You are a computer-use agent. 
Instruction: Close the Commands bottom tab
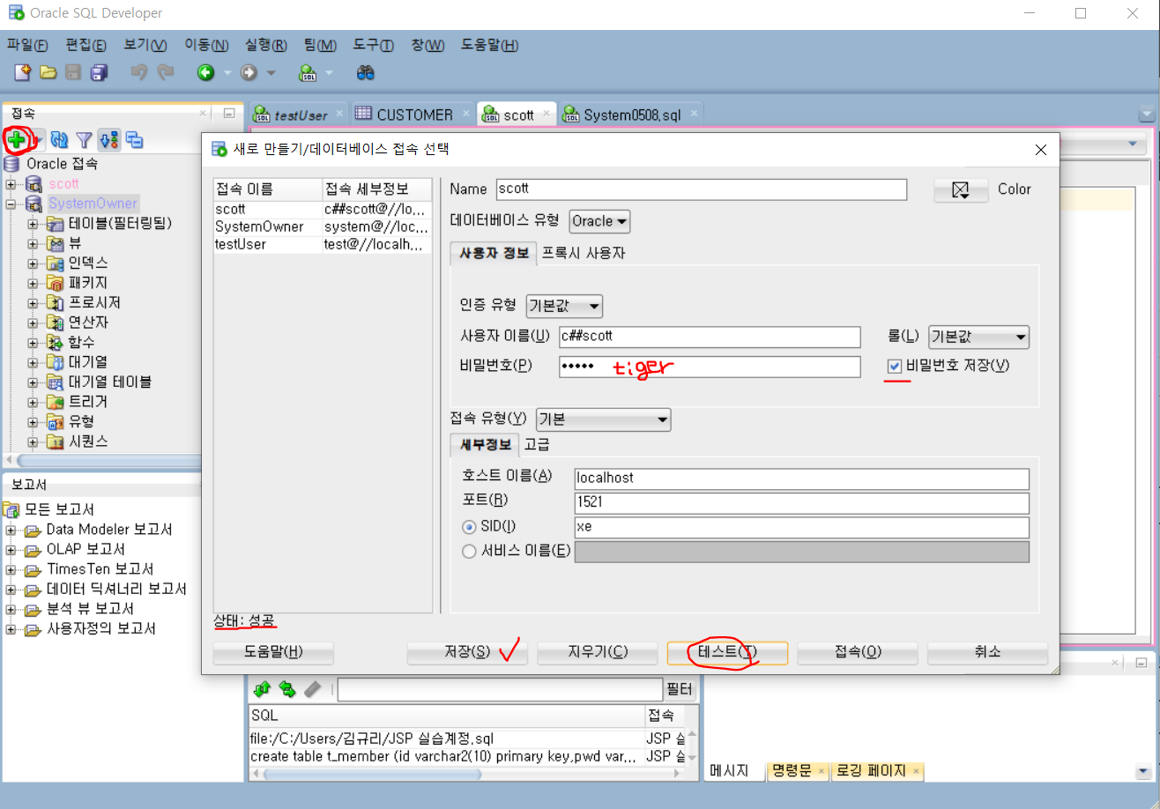[822, 771]
